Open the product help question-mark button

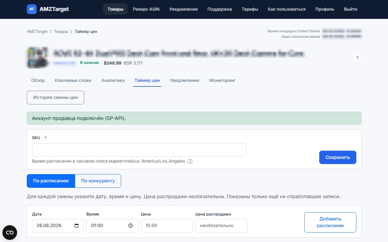click(357, 58)
